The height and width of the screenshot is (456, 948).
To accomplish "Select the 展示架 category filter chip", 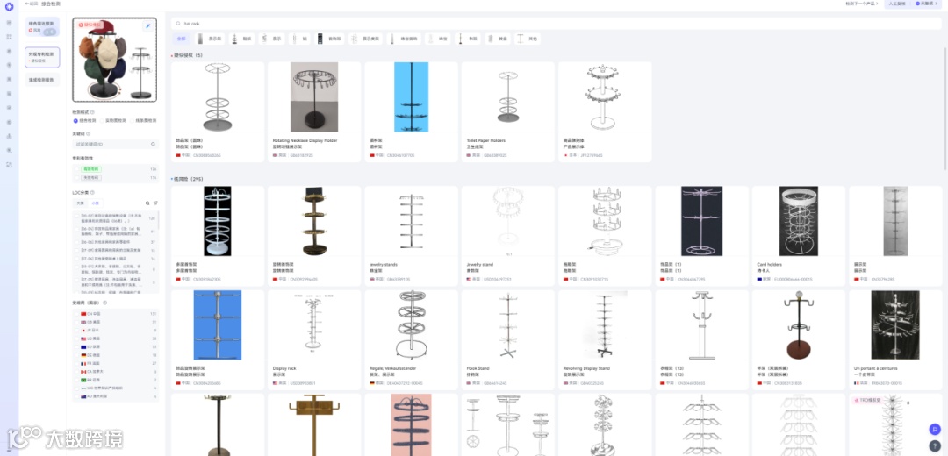I will tap(211, 39).
